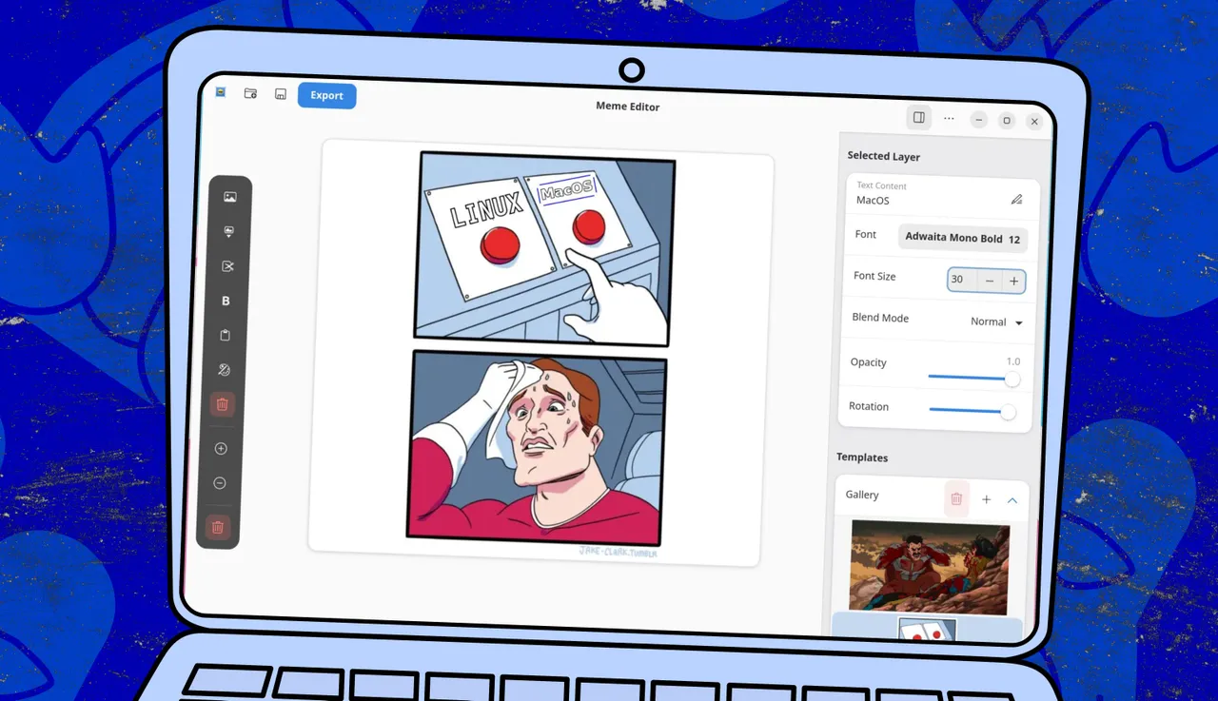Viewport: 1218px width, 701px height.
Task: Open the Blend Mode Normal dropdown
Action: [996, 322]
